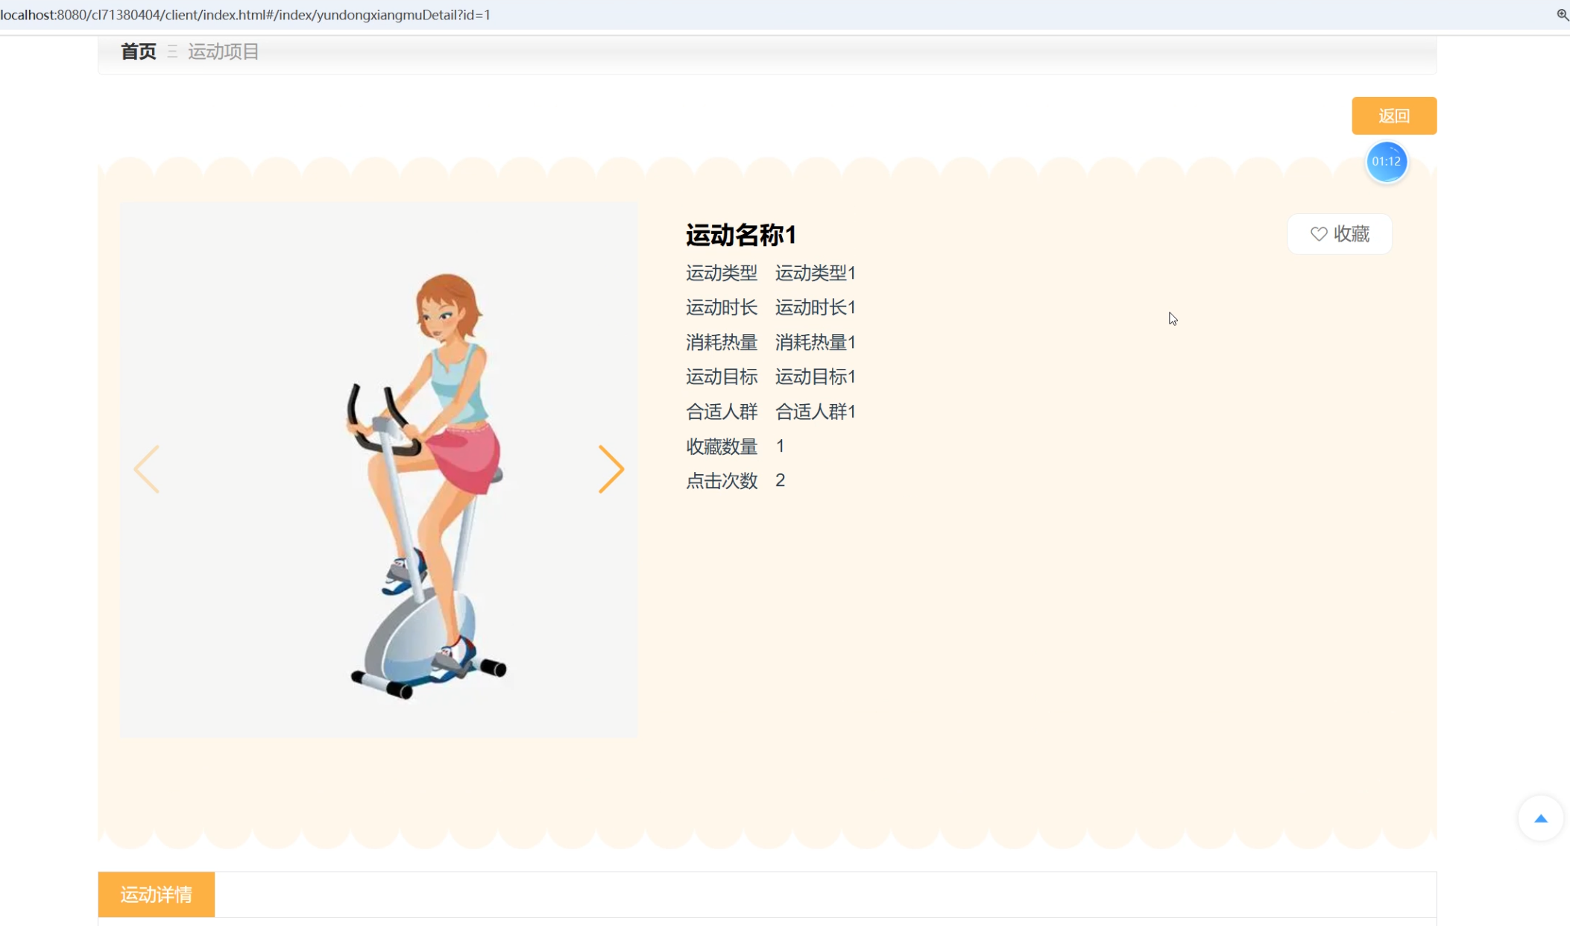
Task: Click the next image carousel arrow
Action: click(611, 469)
